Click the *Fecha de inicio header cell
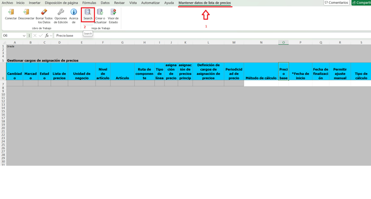 [300, 72]
